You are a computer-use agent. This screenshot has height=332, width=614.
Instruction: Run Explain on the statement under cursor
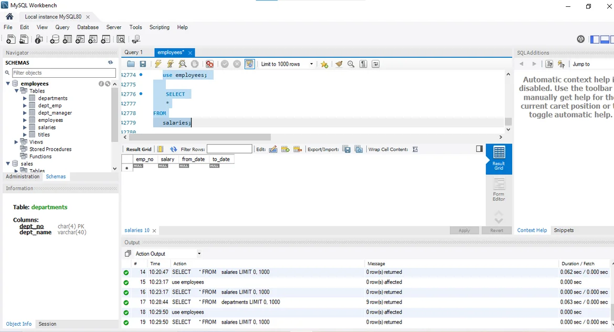click(x=182, y=64)
